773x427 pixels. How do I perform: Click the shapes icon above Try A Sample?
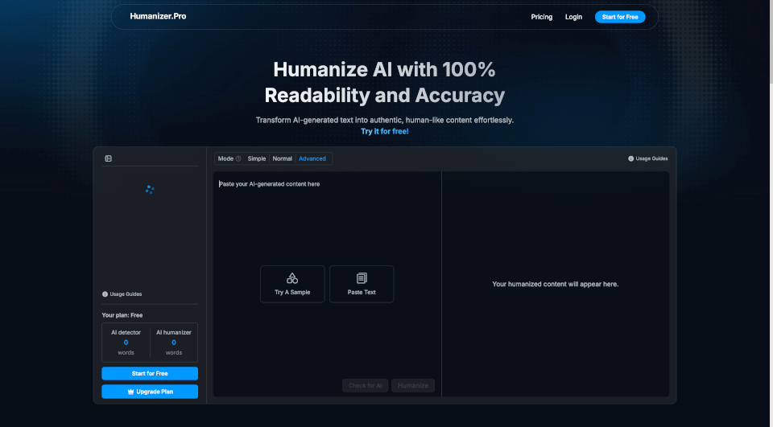pyautogui.click(x=292, y=278)
